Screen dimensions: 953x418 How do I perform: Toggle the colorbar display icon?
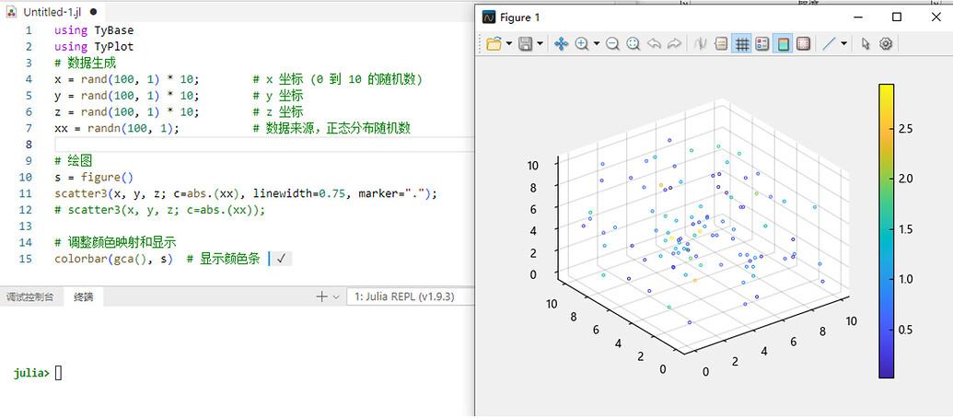[783, 44]
